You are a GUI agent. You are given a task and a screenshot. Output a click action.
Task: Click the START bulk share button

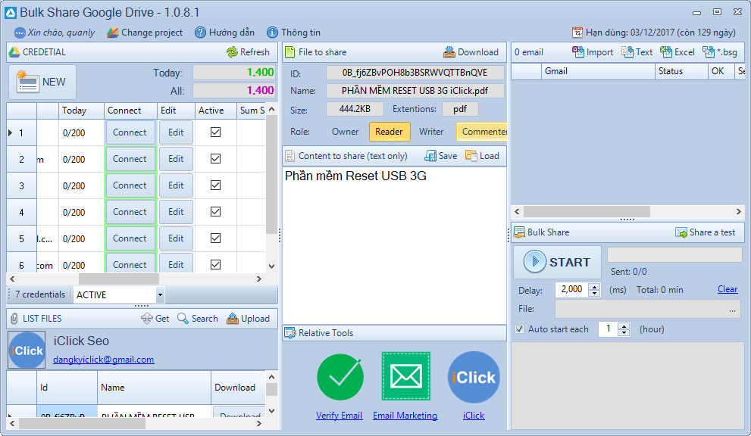pyautogui.click(x=557, y=262)
